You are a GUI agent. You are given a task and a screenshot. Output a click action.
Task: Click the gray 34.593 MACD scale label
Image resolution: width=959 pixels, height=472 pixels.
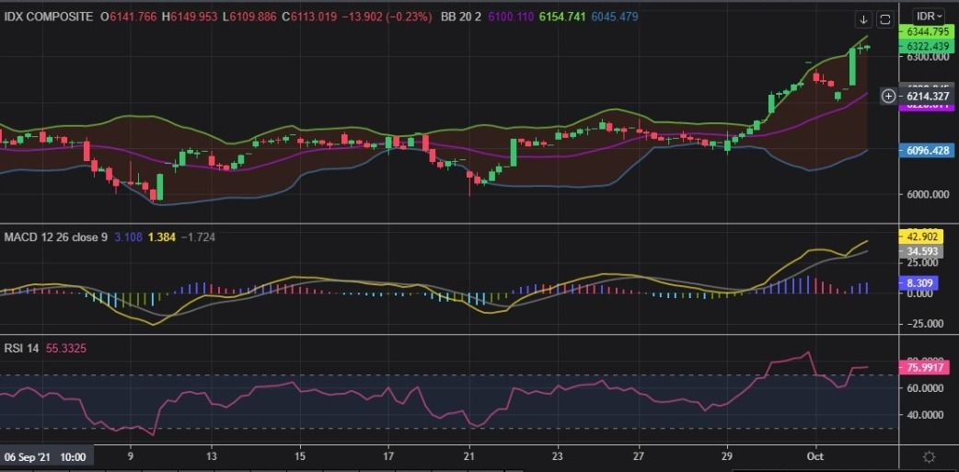(x=921, y=251)
